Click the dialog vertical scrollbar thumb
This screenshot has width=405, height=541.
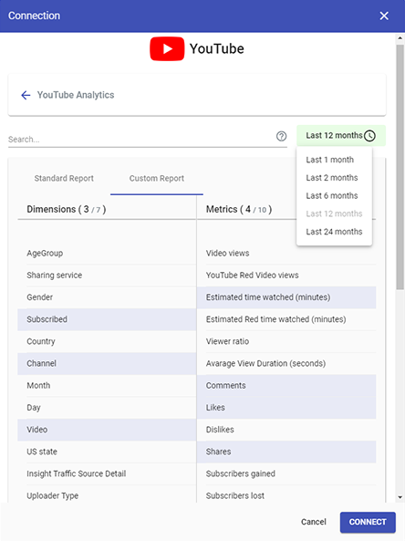(400, 166)
